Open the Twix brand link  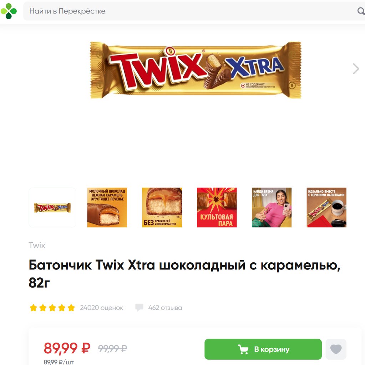point(37,245)
